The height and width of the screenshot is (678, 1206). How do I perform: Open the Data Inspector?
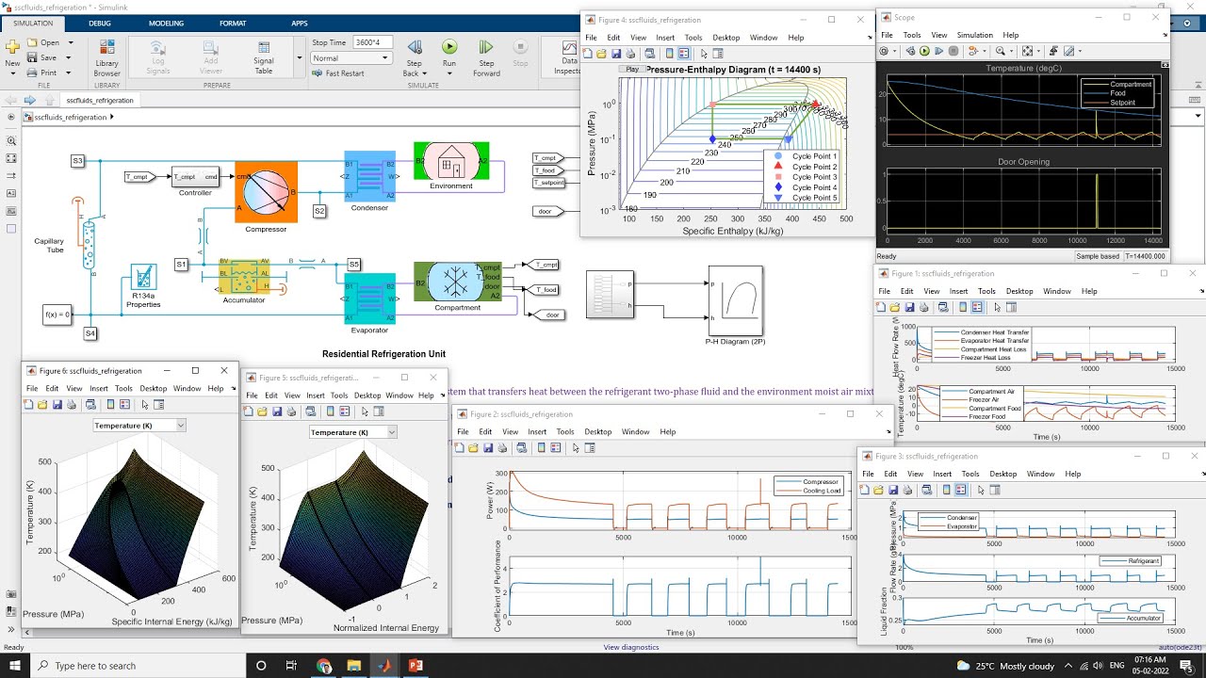click(x=568, y=56)
